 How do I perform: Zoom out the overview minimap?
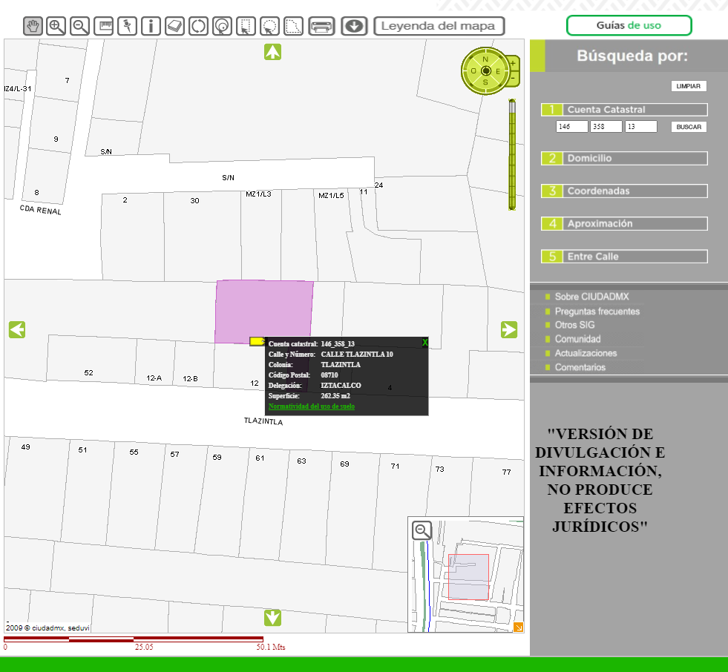coord(422,530)
